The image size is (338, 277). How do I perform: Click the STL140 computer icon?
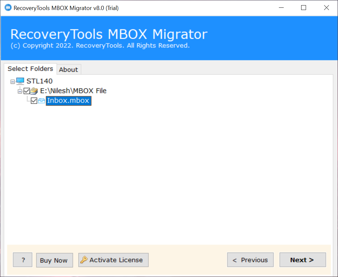pos(20,81)
